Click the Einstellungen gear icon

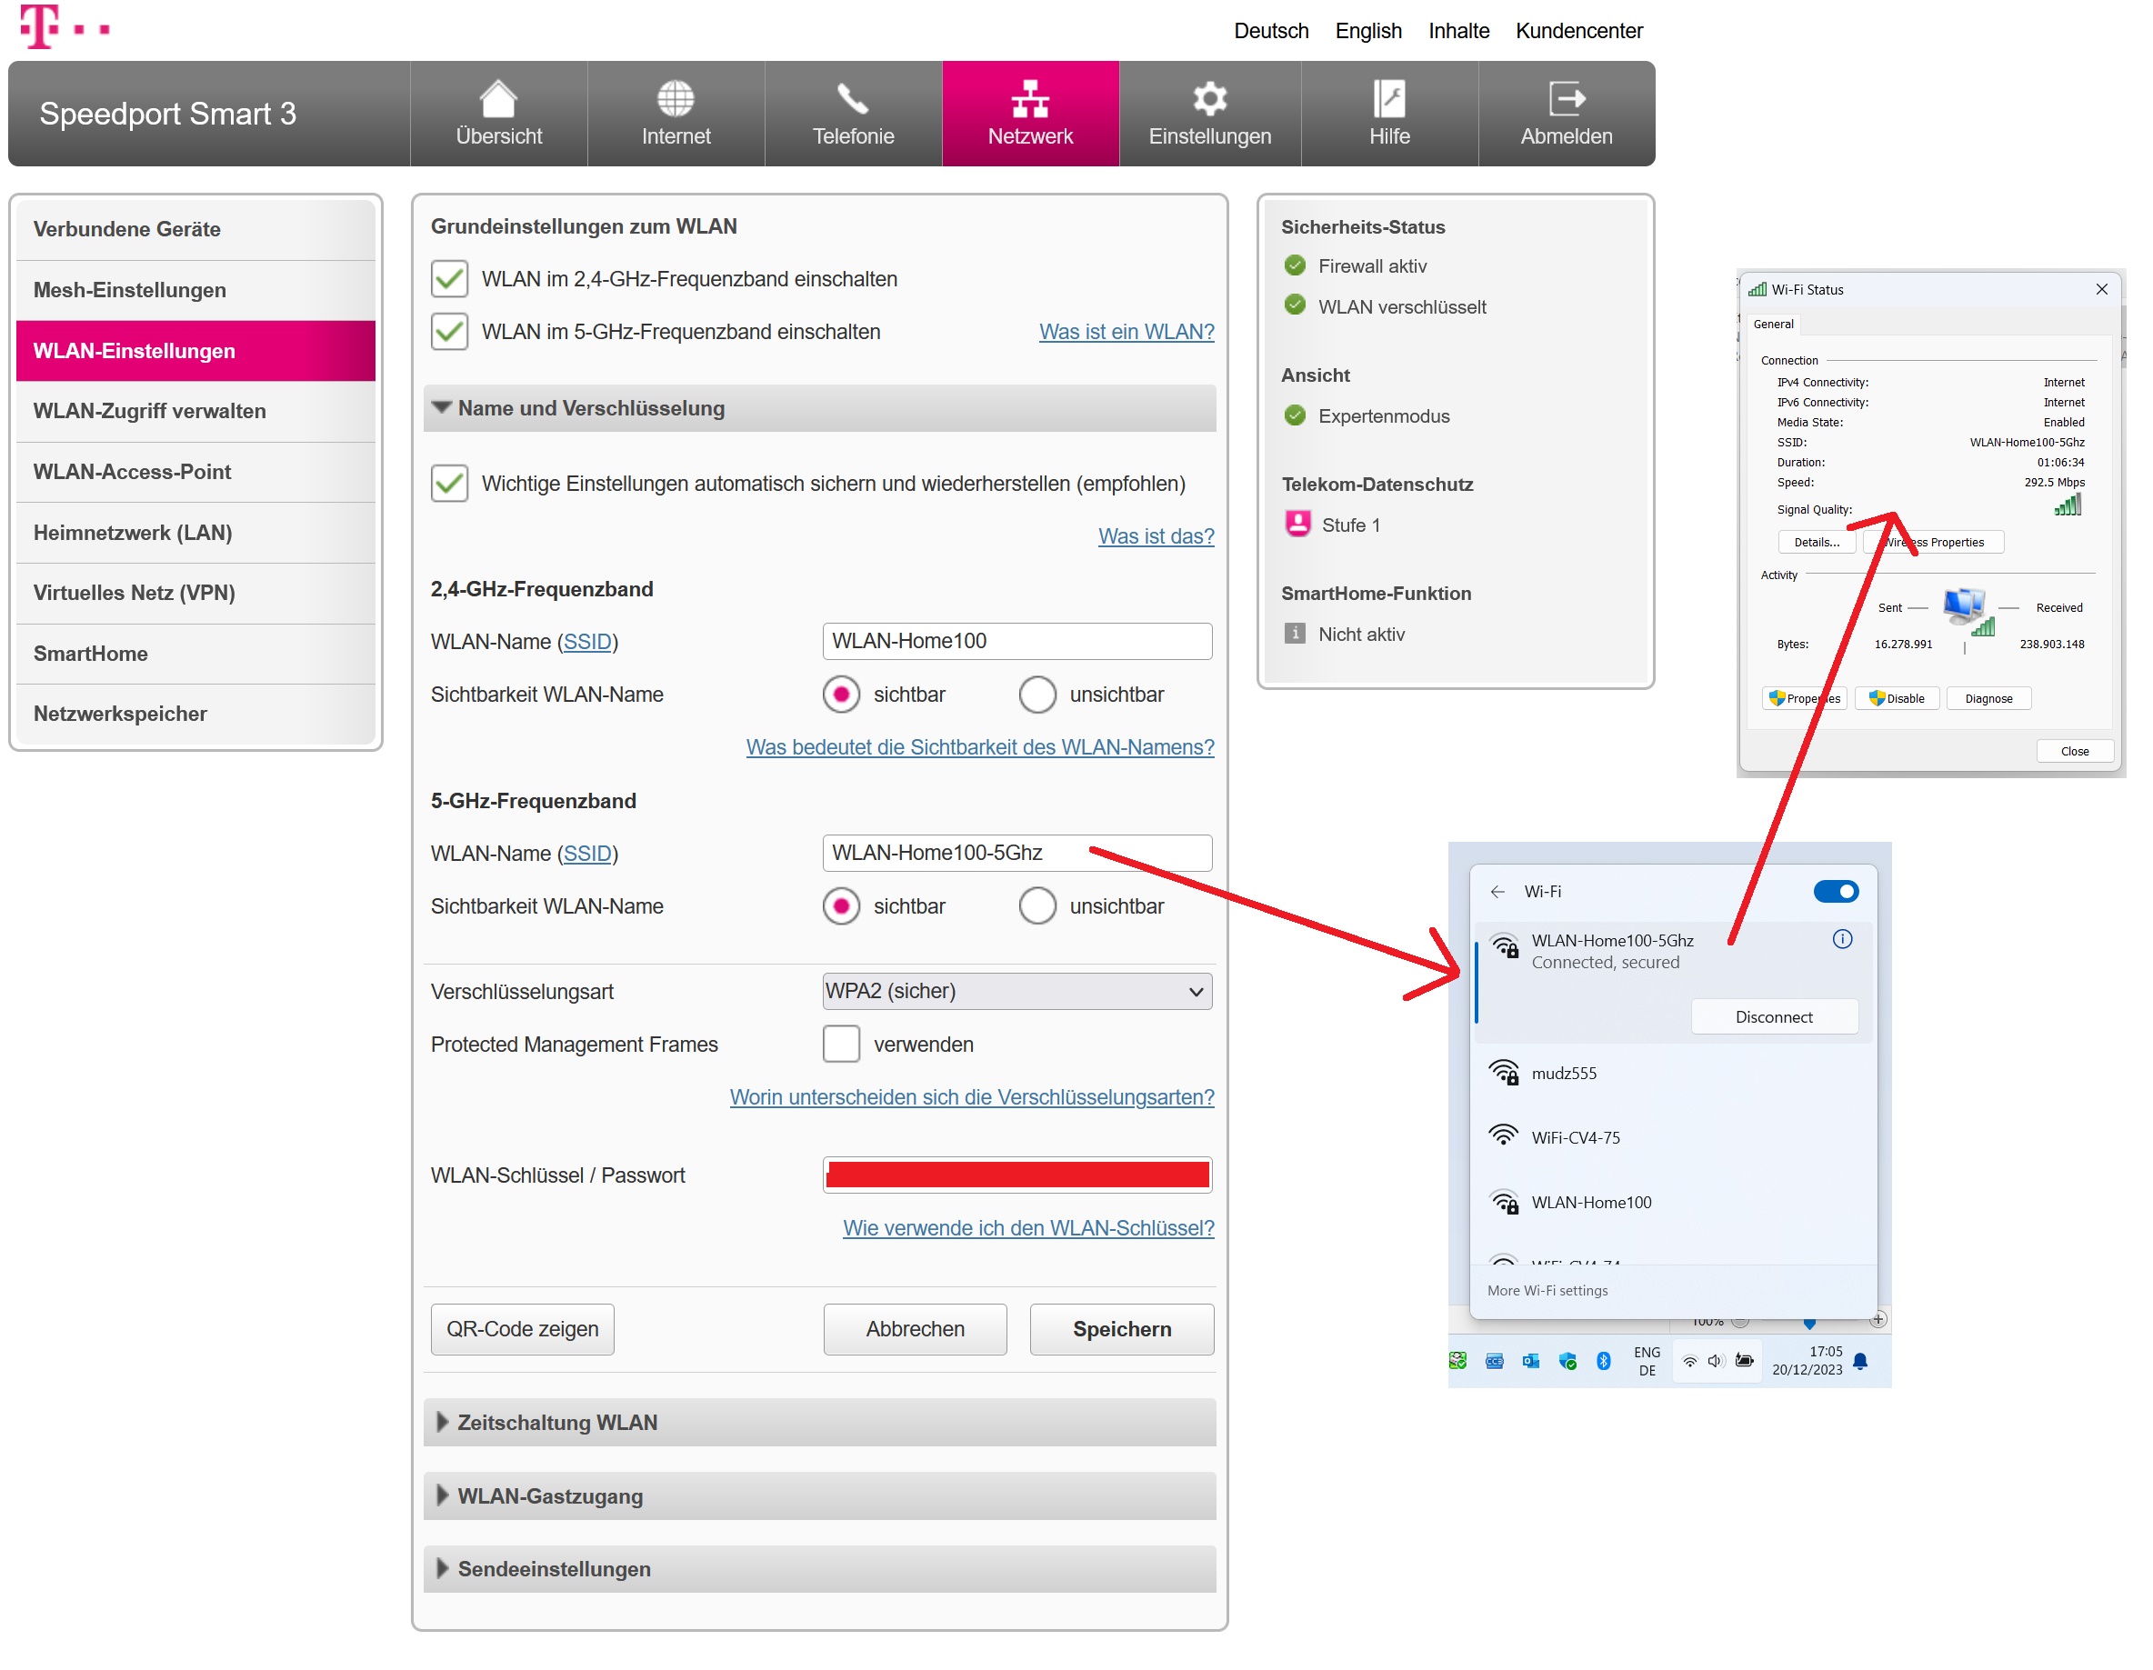(x=1209, y=100)
